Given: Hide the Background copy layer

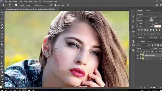Looking at the screenshot, I should (138, 55).
